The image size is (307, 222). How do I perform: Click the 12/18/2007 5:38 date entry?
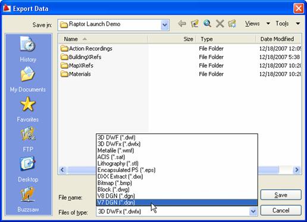(x=279, y=57)
